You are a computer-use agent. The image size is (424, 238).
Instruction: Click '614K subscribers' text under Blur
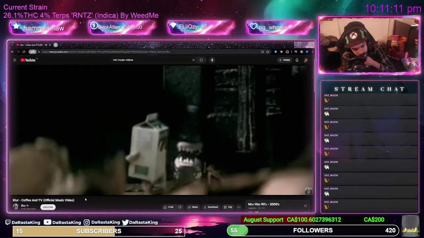pyautogui.click(x=28, y=209)
